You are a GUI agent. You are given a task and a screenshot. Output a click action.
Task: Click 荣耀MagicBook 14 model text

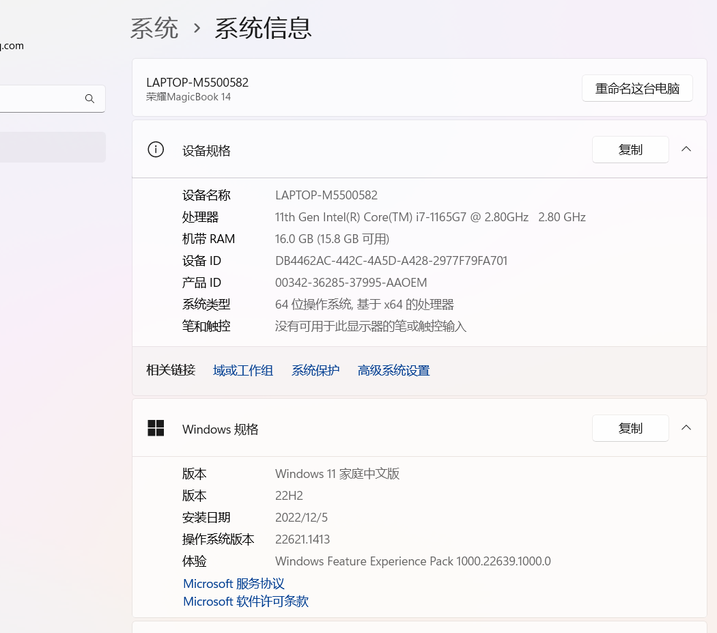click(188, 97)
